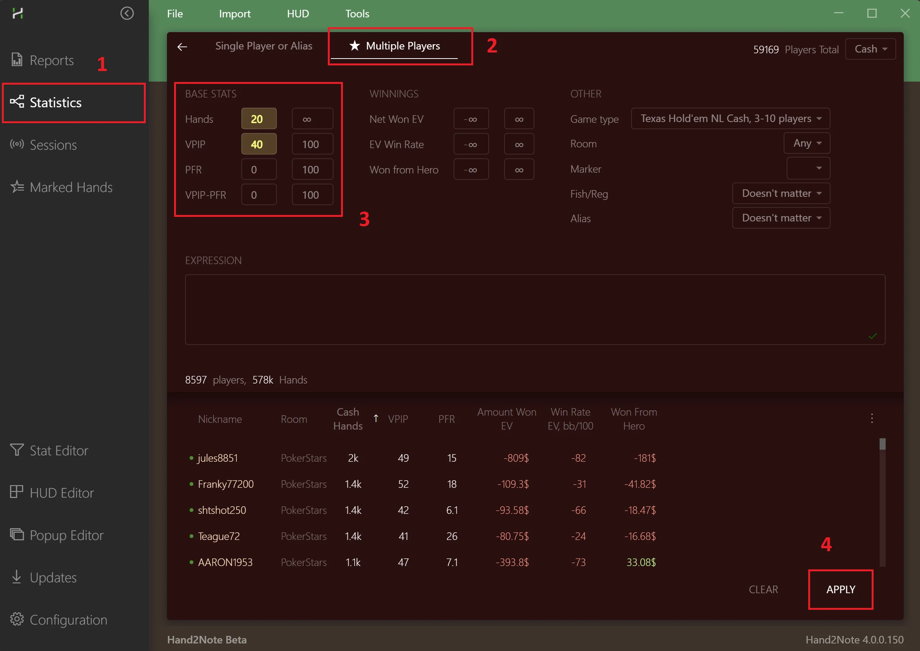Open the HUD Editor

click(x=61, y=493)
